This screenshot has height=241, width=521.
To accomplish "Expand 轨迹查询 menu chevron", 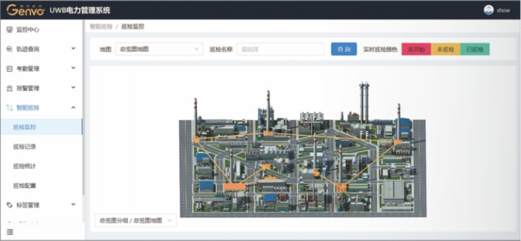I will click(x=73, y=49).
